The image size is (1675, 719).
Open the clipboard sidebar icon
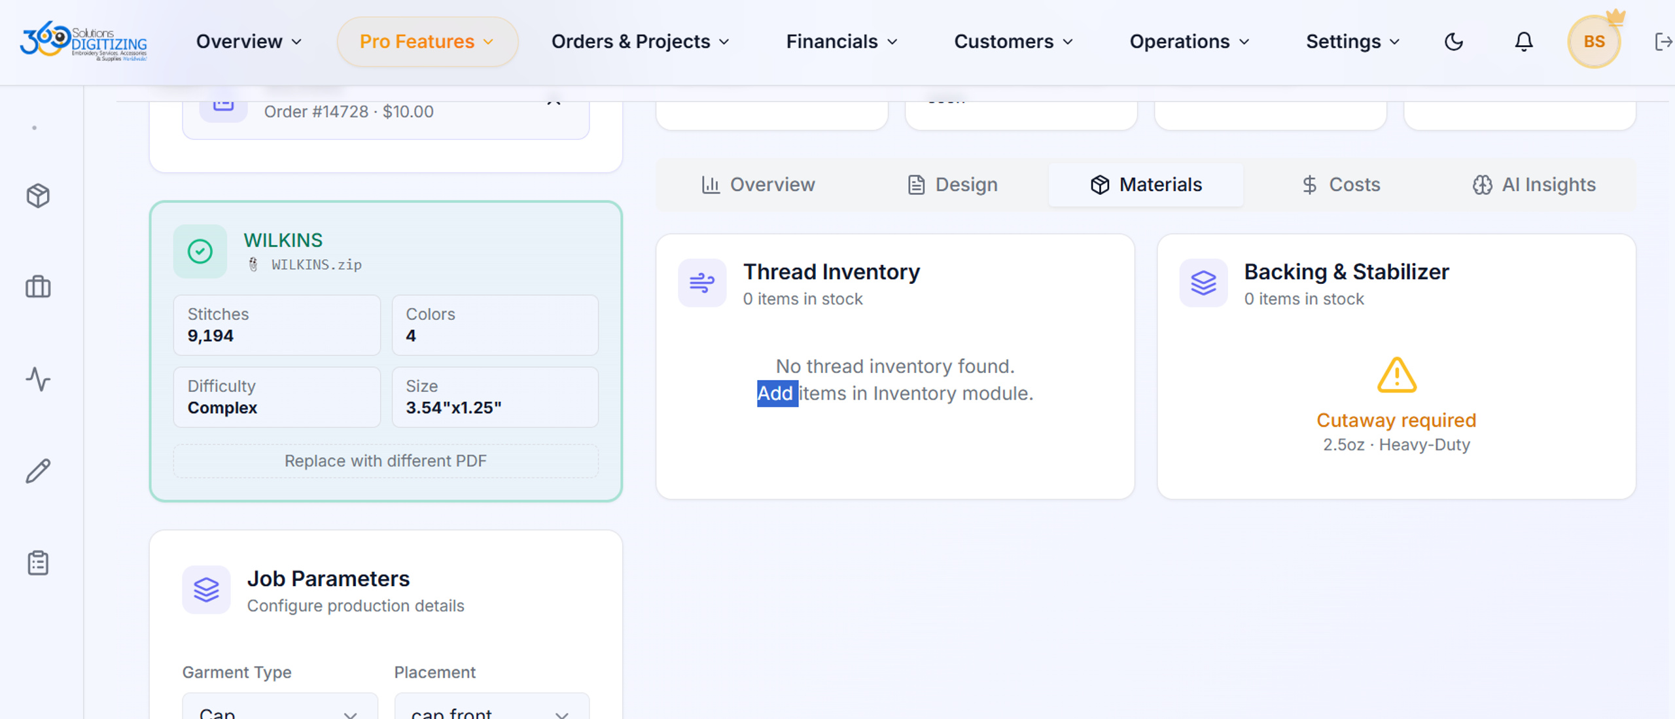click(38, 563)
